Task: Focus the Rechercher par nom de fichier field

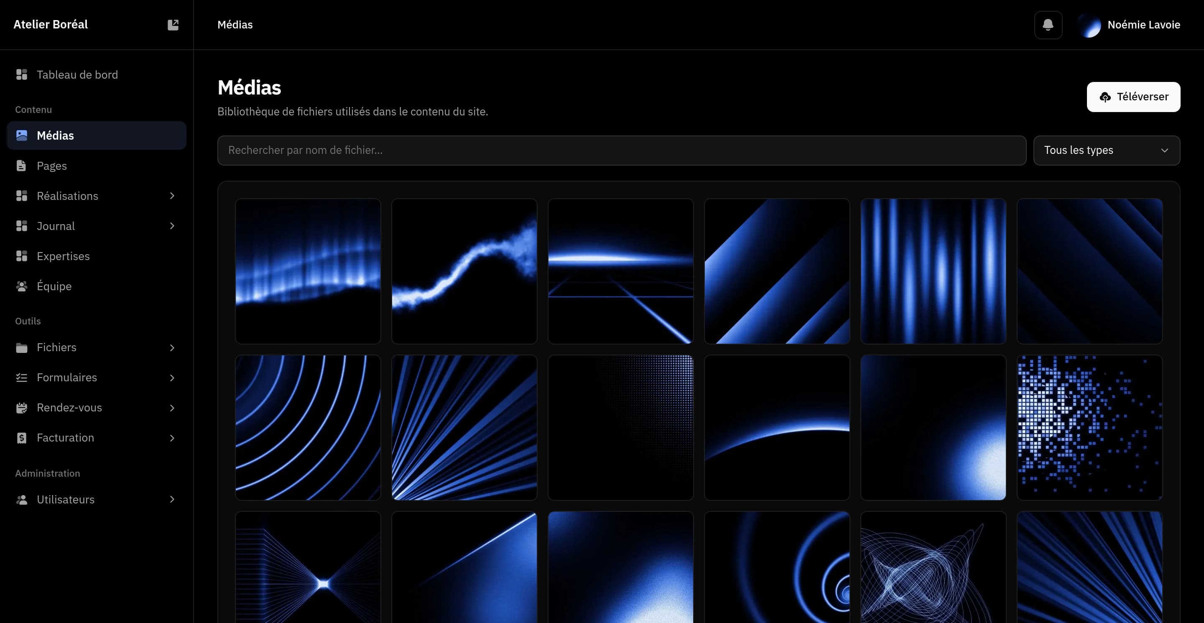Action: tap(622, 151)
